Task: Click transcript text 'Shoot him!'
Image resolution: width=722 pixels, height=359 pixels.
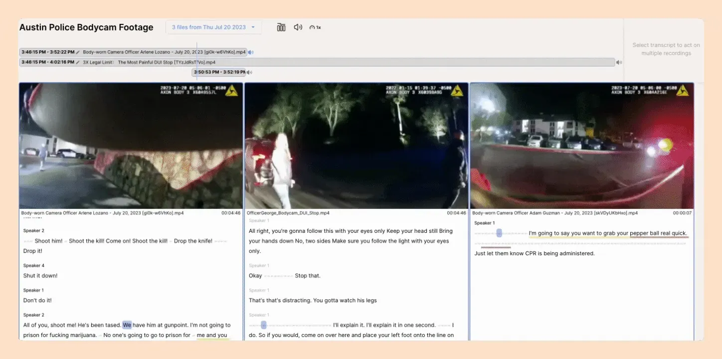Action: pyautogui.click(x=49, y=241)
